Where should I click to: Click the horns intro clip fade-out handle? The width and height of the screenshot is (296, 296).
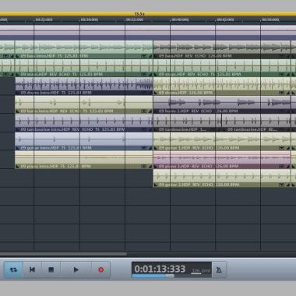click(x=150, y=111)
